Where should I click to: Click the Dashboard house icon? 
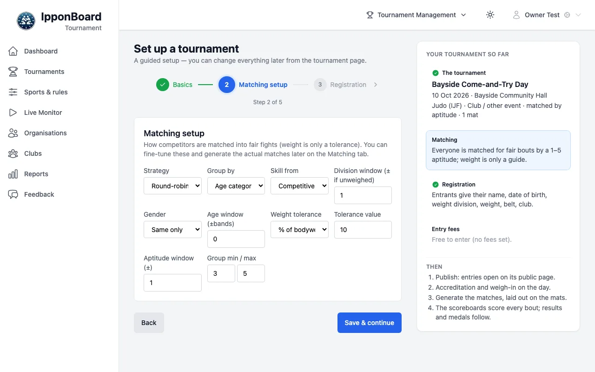(x=13, y=51)
